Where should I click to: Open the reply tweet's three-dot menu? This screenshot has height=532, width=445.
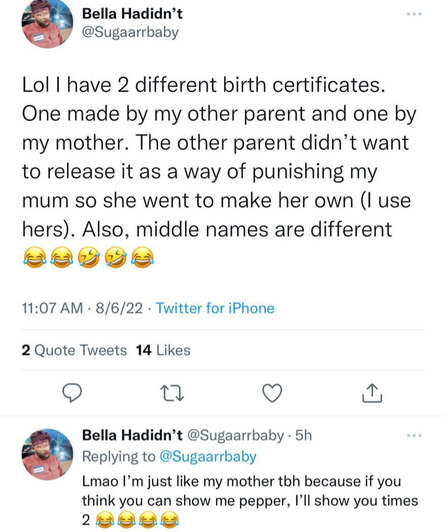(x=415, y=436)
